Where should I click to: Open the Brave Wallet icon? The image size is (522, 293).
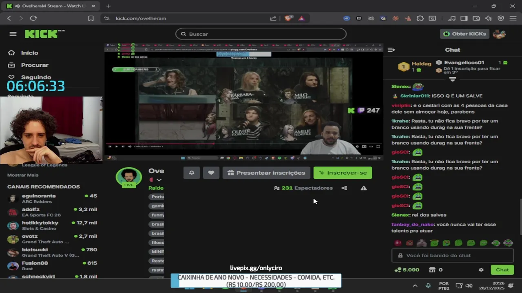476,18
